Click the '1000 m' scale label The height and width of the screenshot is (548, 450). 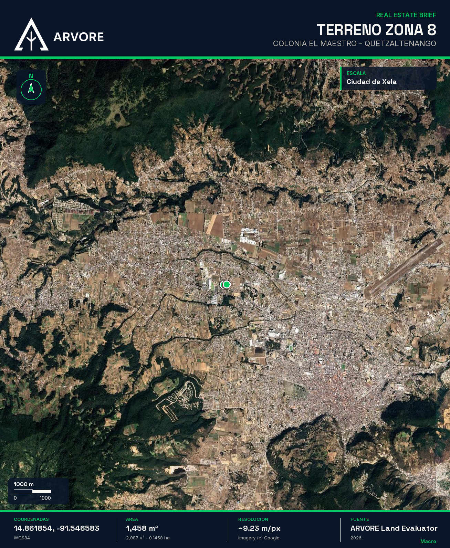click(24, 484)
